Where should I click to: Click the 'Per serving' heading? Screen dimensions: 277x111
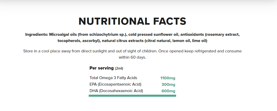(101, 68)
